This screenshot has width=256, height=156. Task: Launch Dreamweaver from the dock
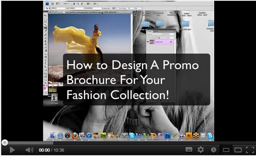pos(103,135)
